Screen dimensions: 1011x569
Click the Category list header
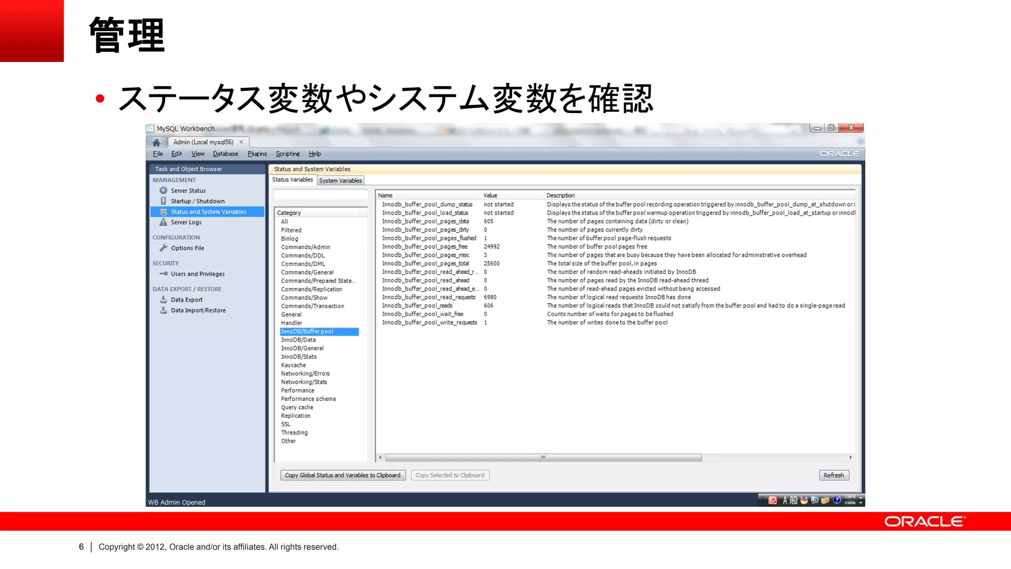tap(316, 213)
